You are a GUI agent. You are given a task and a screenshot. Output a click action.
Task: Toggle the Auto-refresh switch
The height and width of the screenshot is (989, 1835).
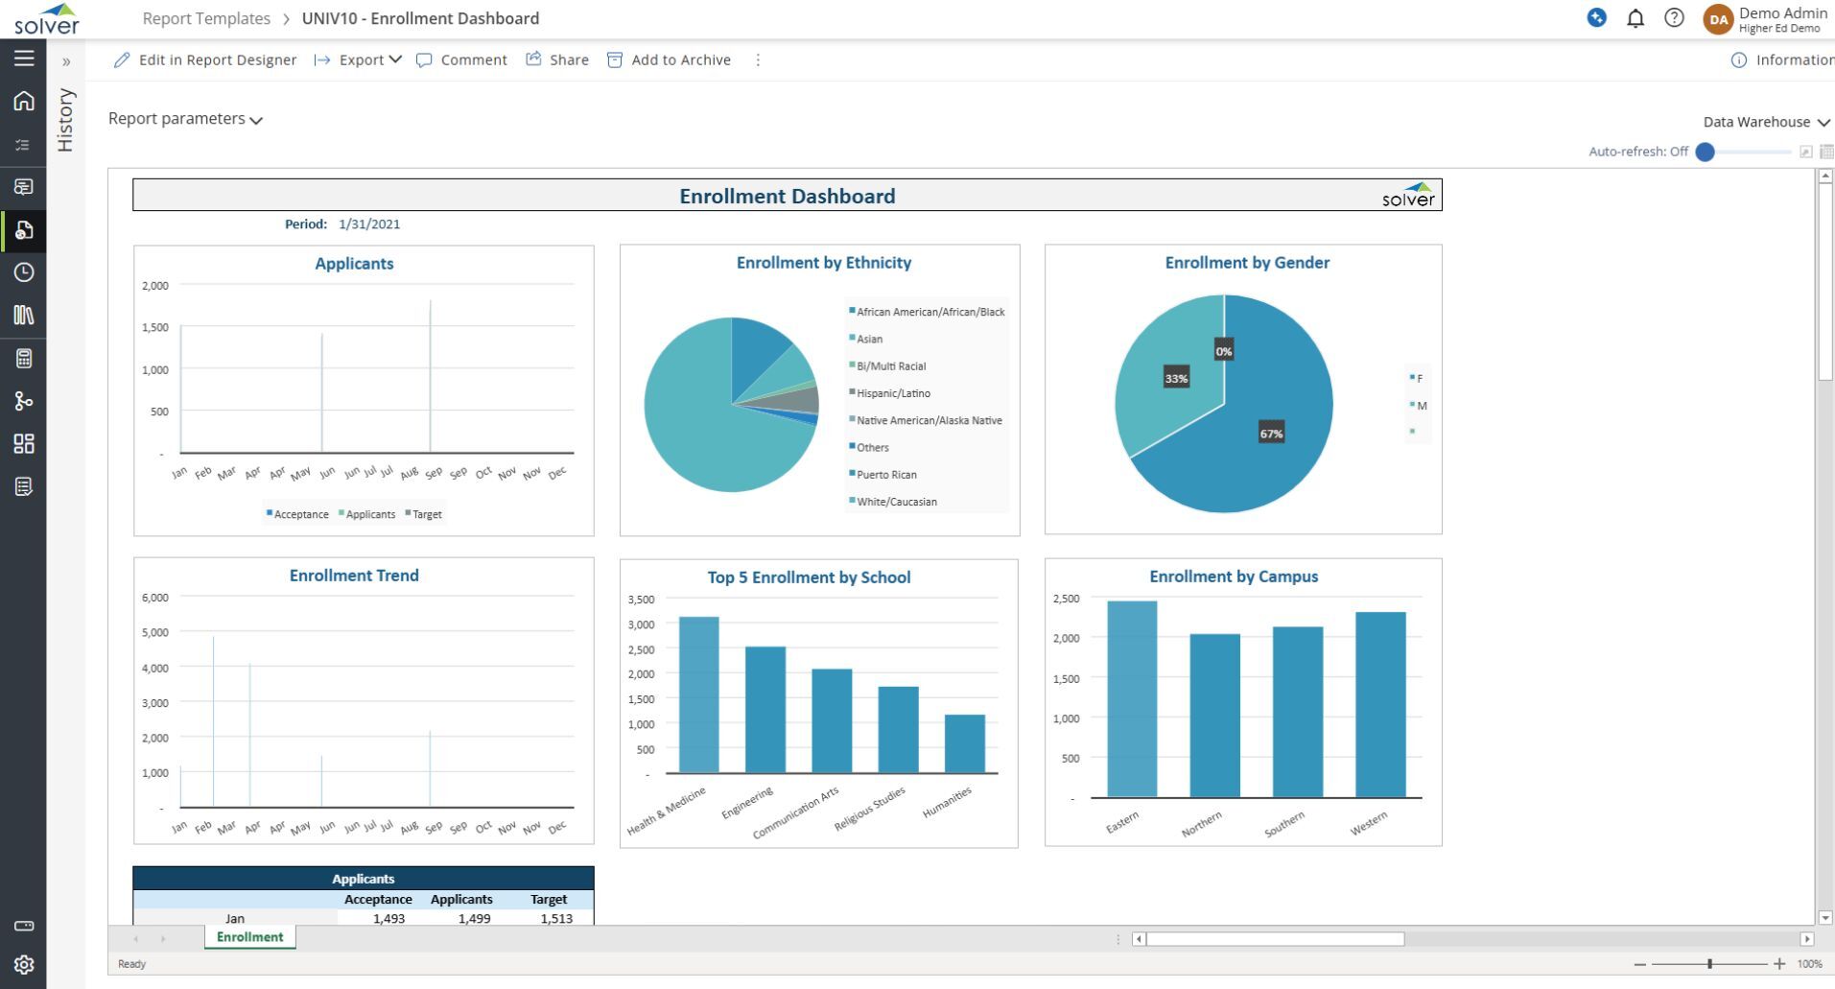(x=1706, y=152)
